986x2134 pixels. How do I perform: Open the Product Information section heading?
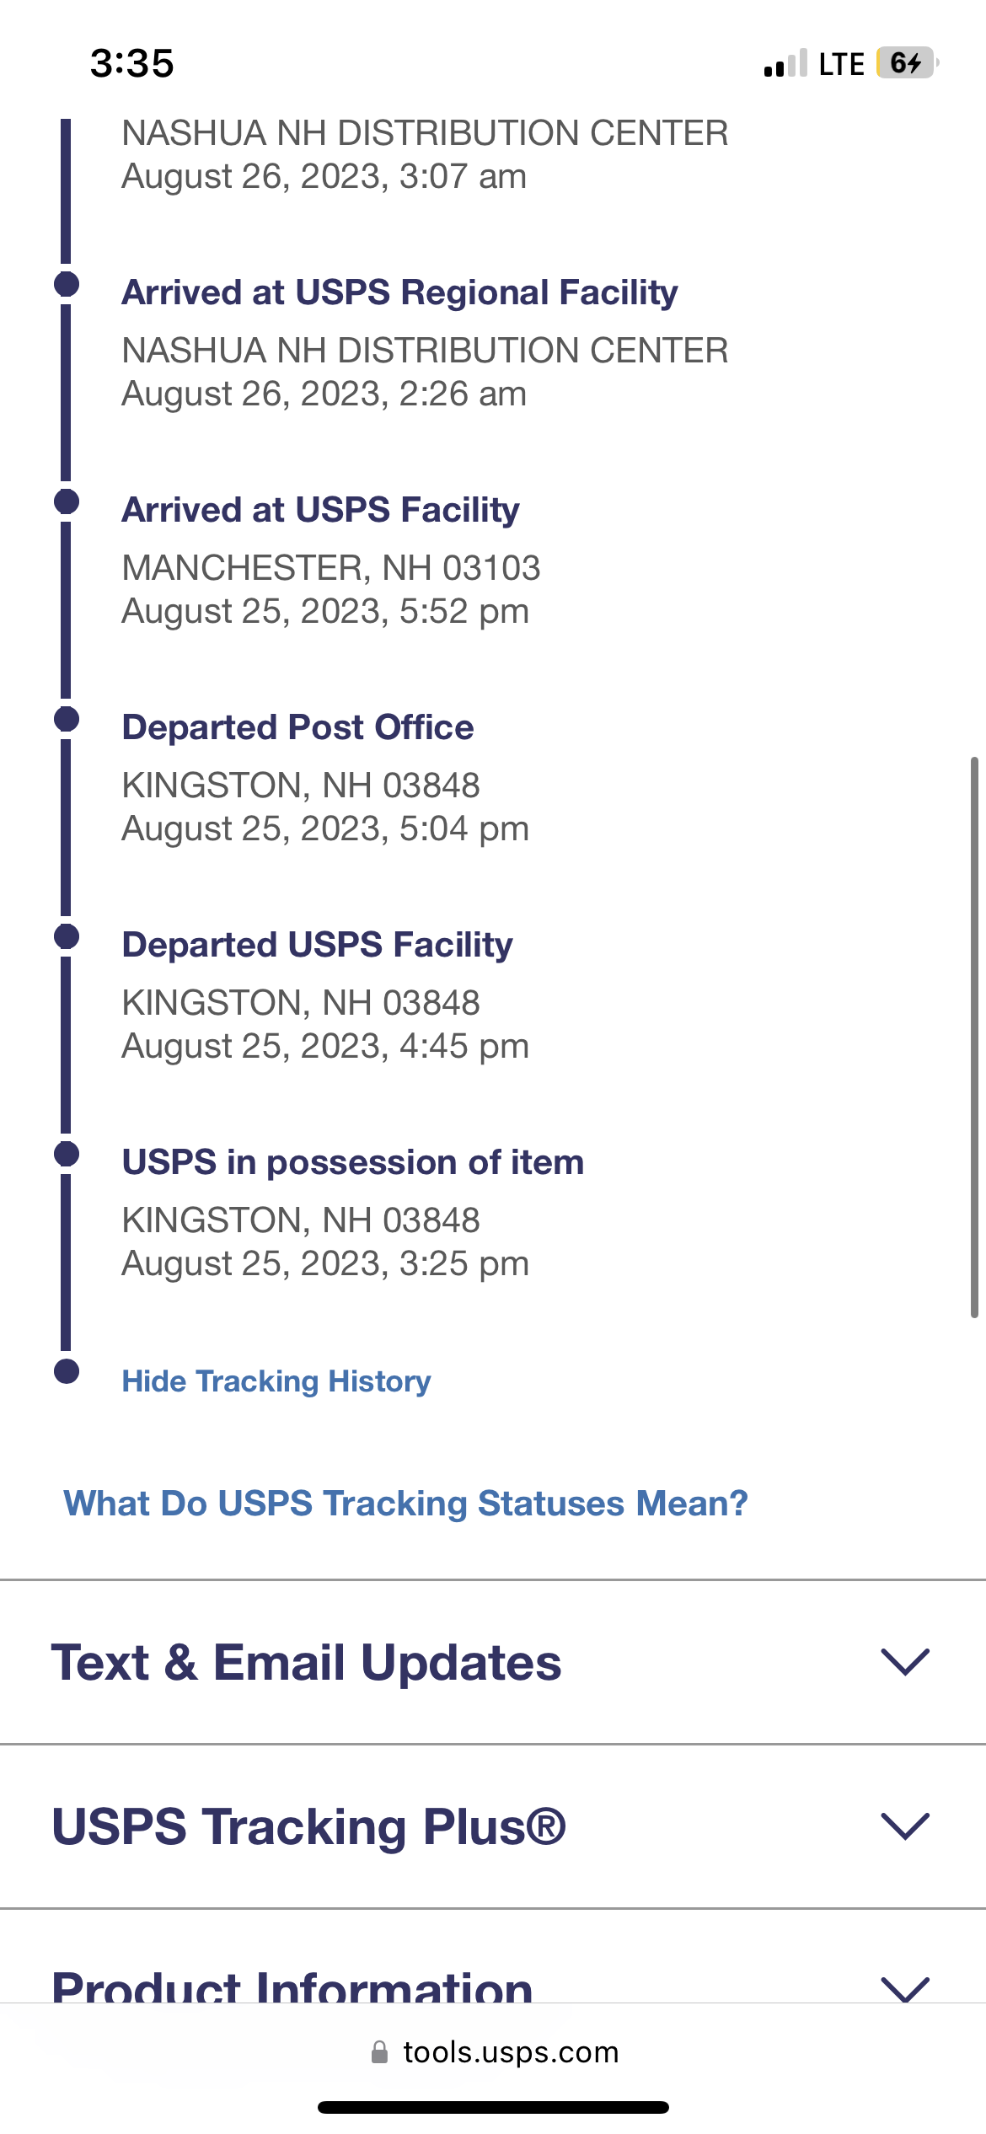[x=292, y=1986]
